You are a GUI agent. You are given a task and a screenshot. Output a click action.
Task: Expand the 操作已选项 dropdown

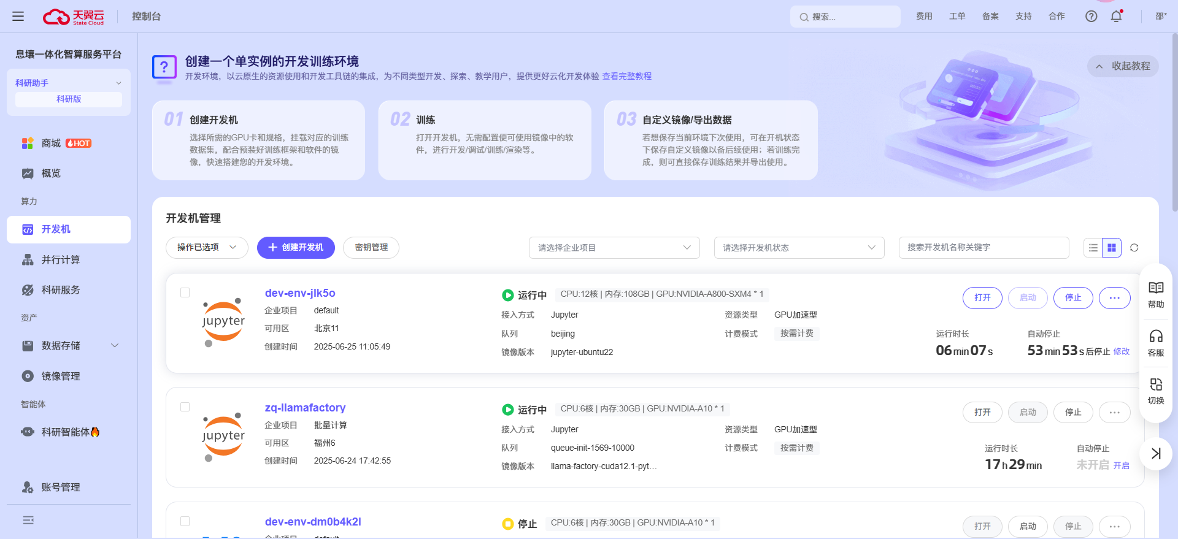coord(207,248)
